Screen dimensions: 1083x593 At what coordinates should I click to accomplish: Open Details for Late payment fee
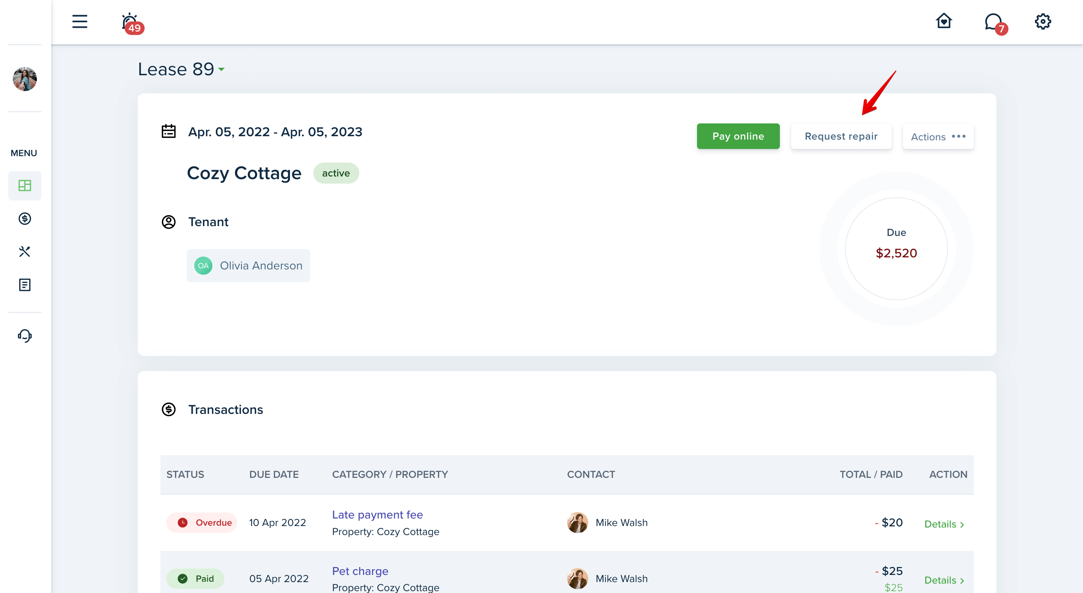coord(944,524)
